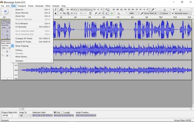Click the device toolbar speaker icon
This screenshot has height=122, width=194.
point(173,13)
